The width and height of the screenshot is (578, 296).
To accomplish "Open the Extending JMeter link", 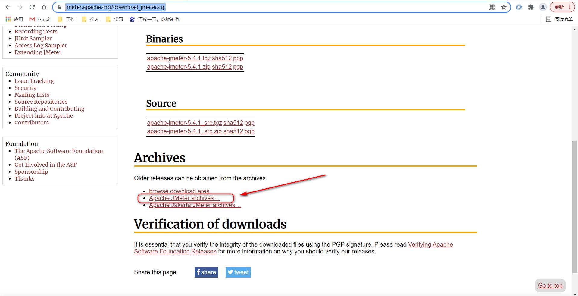I will pos(38,52).
